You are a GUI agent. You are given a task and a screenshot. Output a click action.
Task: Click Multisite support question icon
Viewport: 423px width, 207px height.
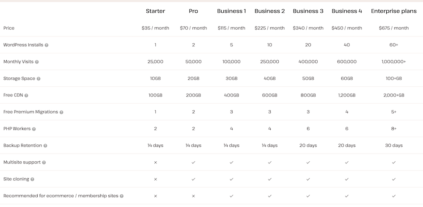pos(44,163)
